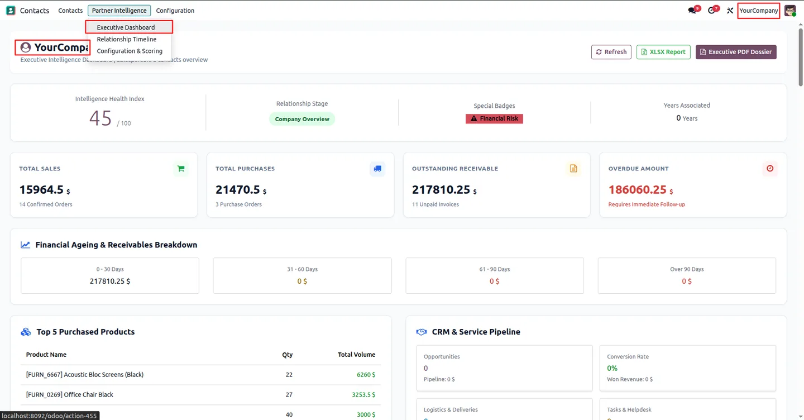Toggle the Partner Intelligence menu
The image size is (804, 420).
(x=119, y=11)
